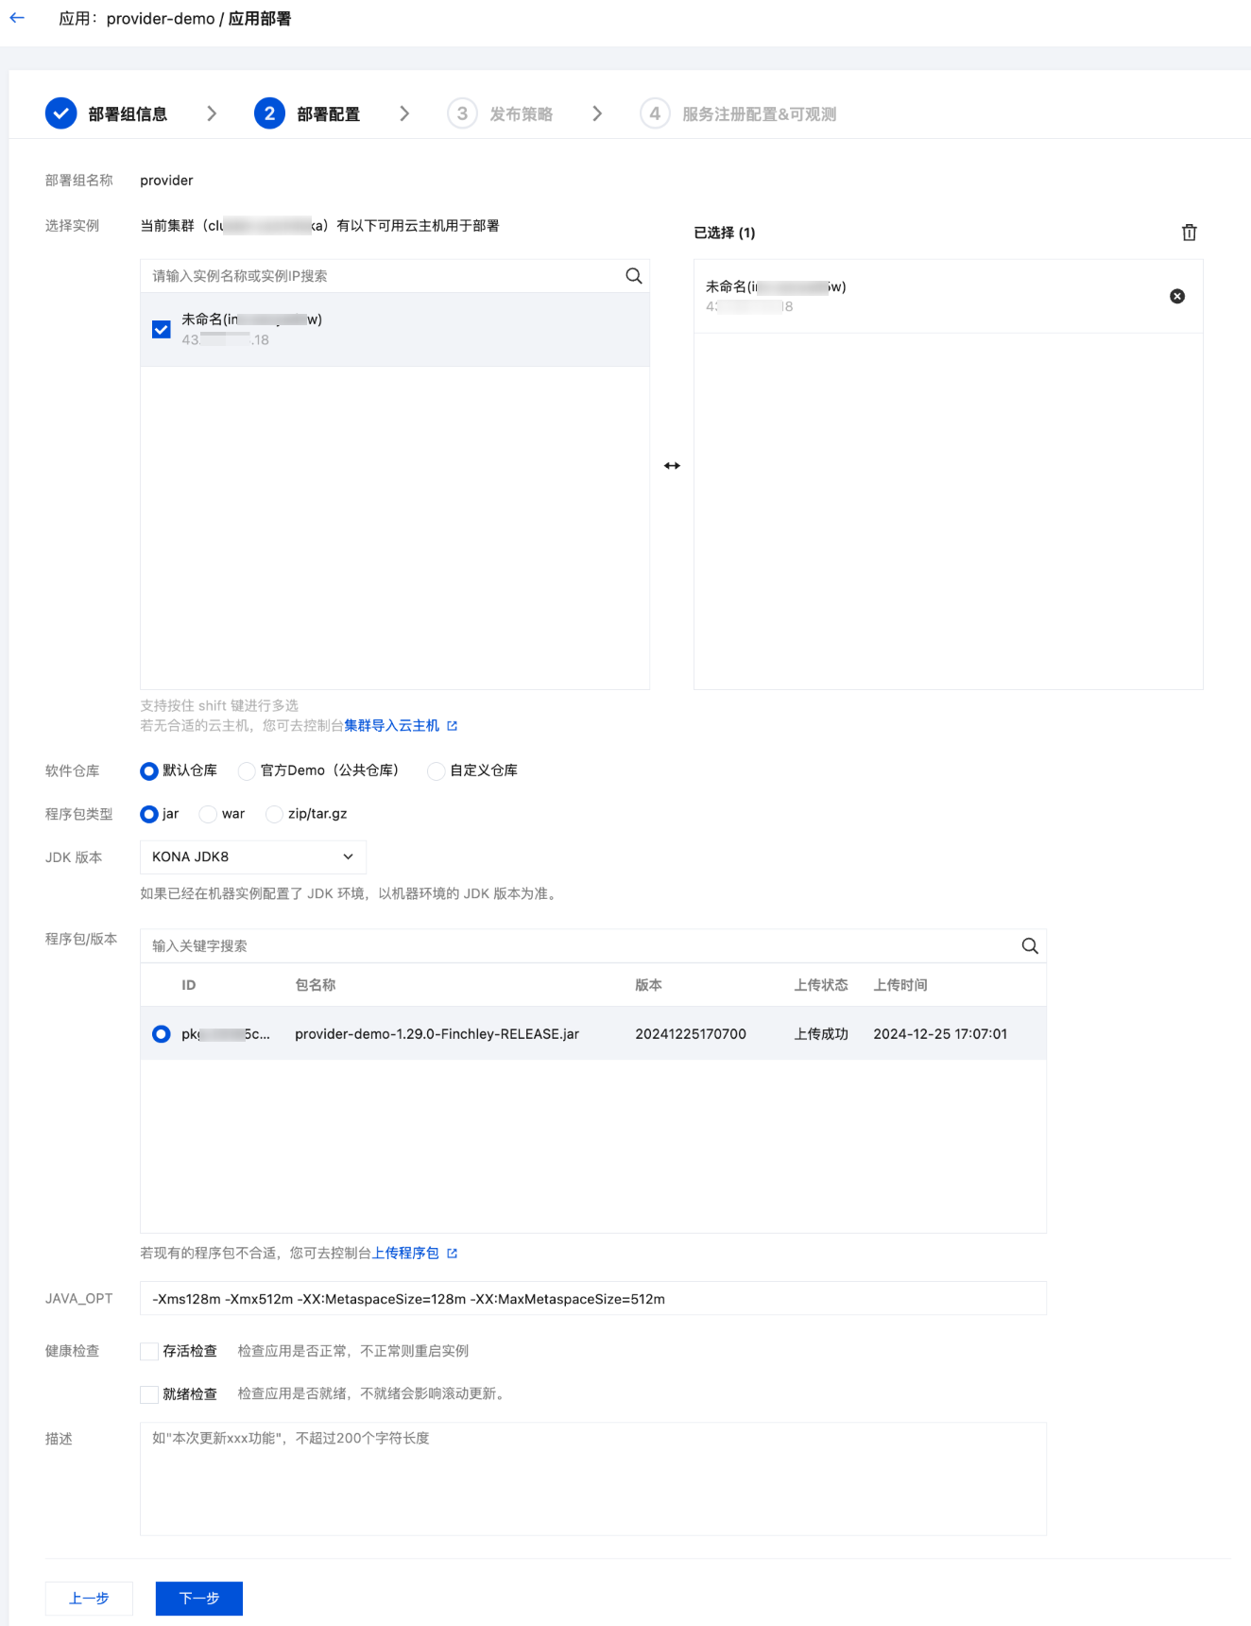1251x1626 pixels.
Task: Click the instance search magnifier icon
Action: click(634, 276)
